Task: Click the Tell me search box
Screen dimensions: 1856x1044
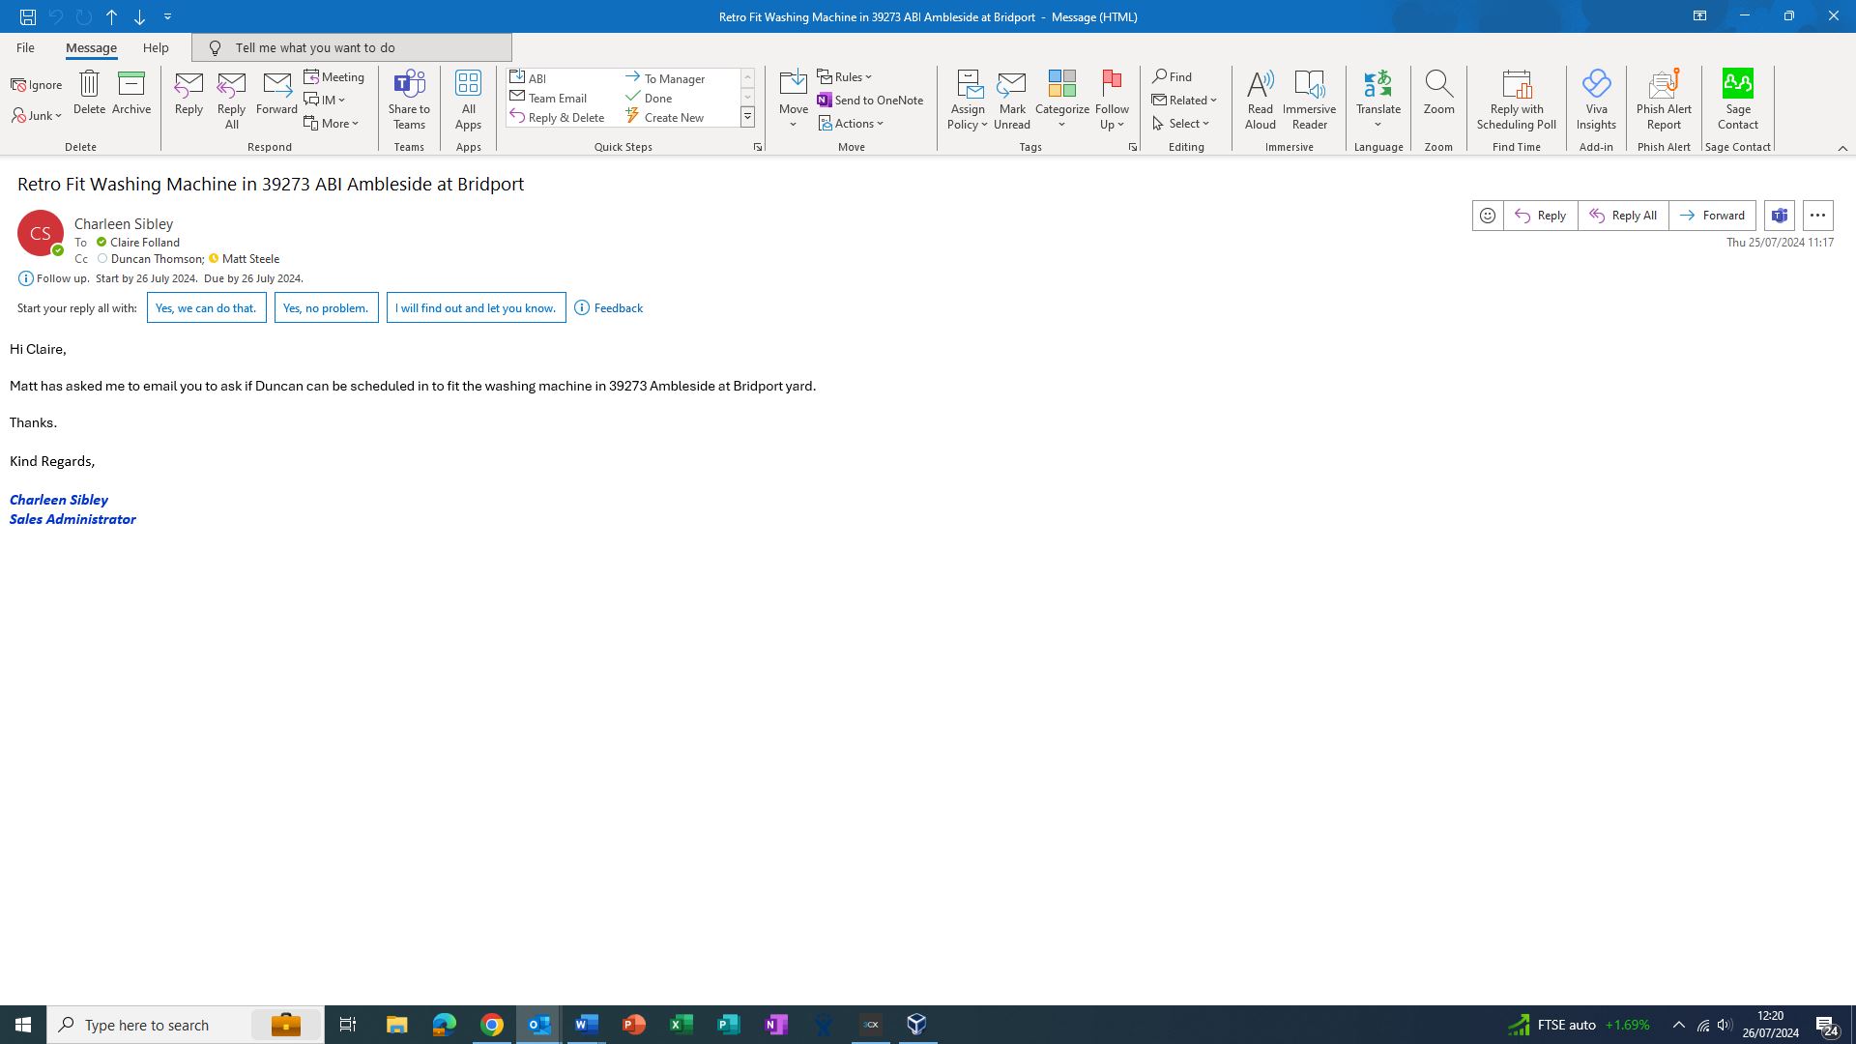Action: point(352,47)
